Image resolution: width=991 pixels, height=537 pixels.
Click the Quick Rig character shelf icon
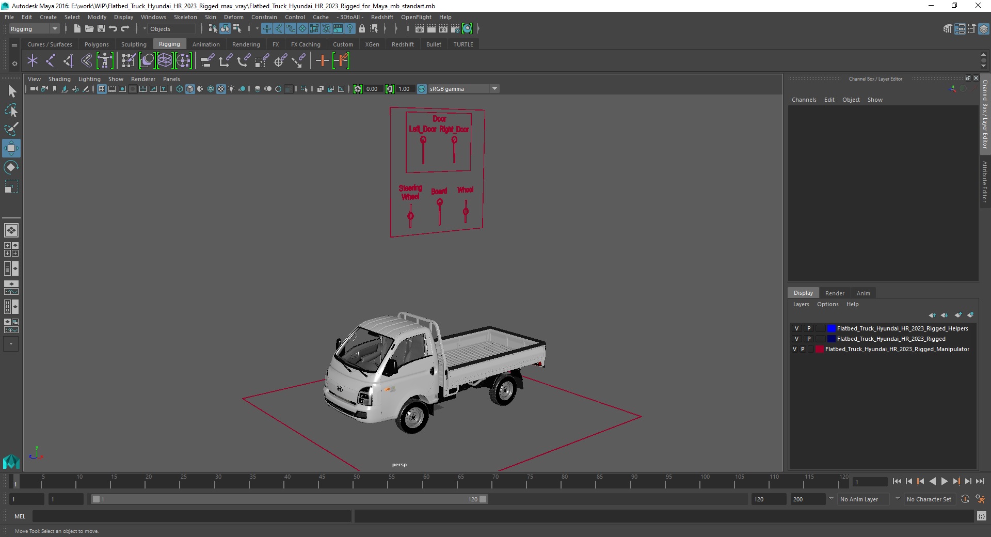tap(105, 61)
